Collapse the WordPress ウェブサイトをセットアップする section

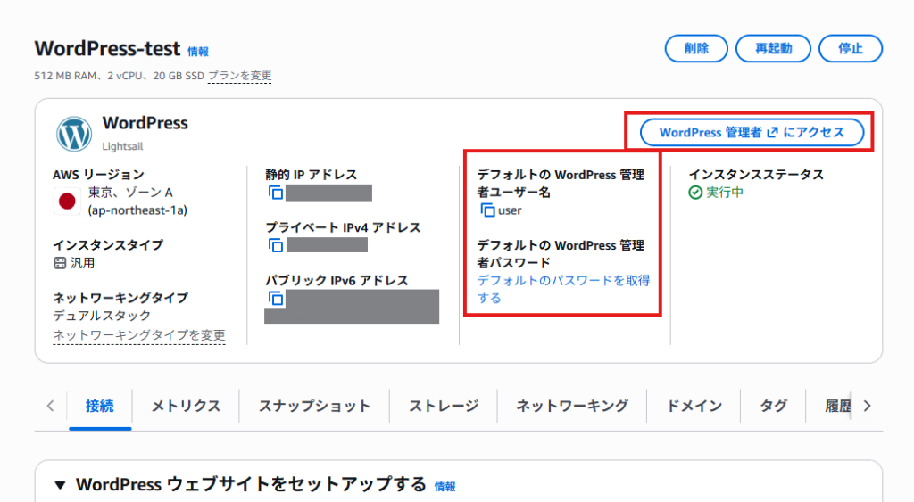click(60, 484)
